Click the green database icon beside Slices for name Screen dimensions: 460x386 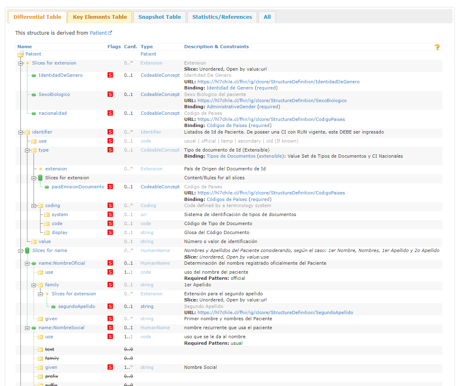pos(27,250)
